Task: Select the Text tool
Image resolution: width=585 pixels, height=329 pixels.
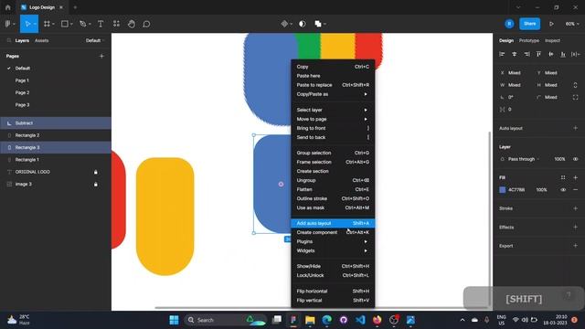Action: click(x=101, y=24)
